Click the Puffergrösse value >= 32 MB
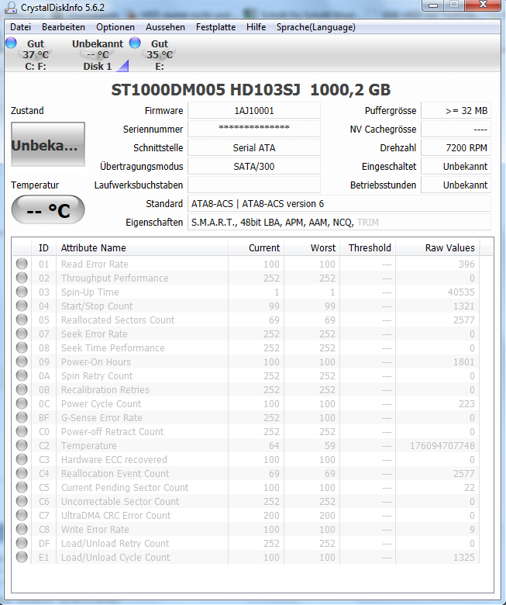 pyautogui.click(x=456, y=111)
